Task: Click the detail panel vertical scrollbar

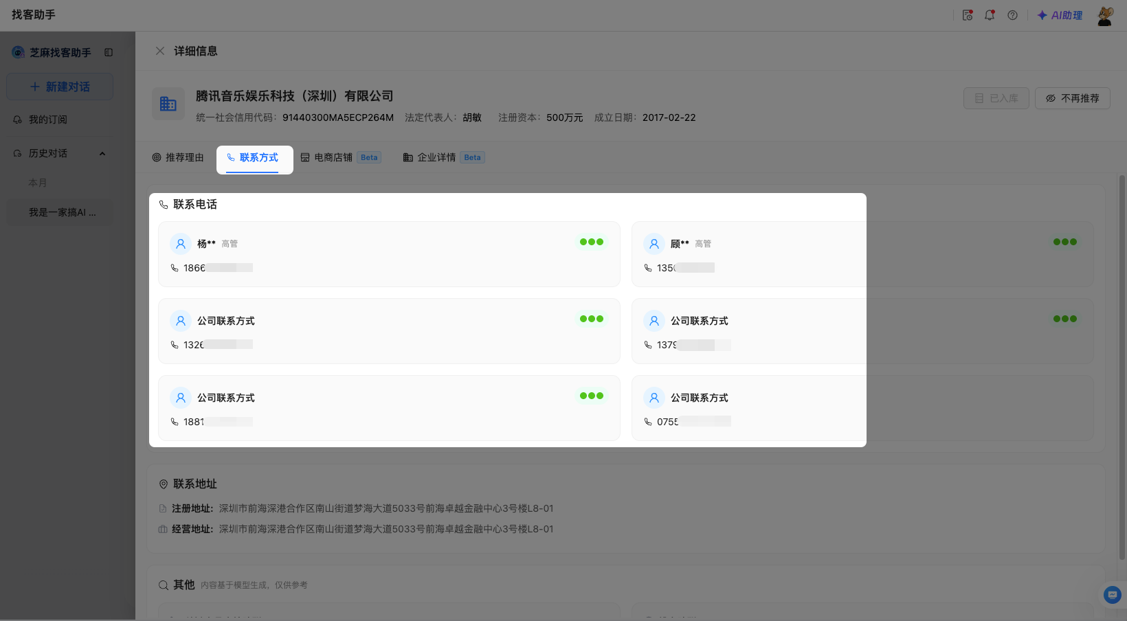Action: [x=1122, y=368]
